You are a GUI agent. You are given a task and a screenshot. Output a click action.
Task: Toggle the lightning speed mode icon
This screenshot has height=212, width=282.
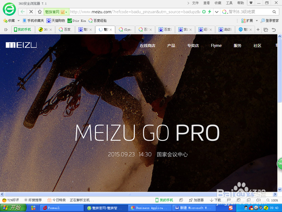[x=210, y=12]
